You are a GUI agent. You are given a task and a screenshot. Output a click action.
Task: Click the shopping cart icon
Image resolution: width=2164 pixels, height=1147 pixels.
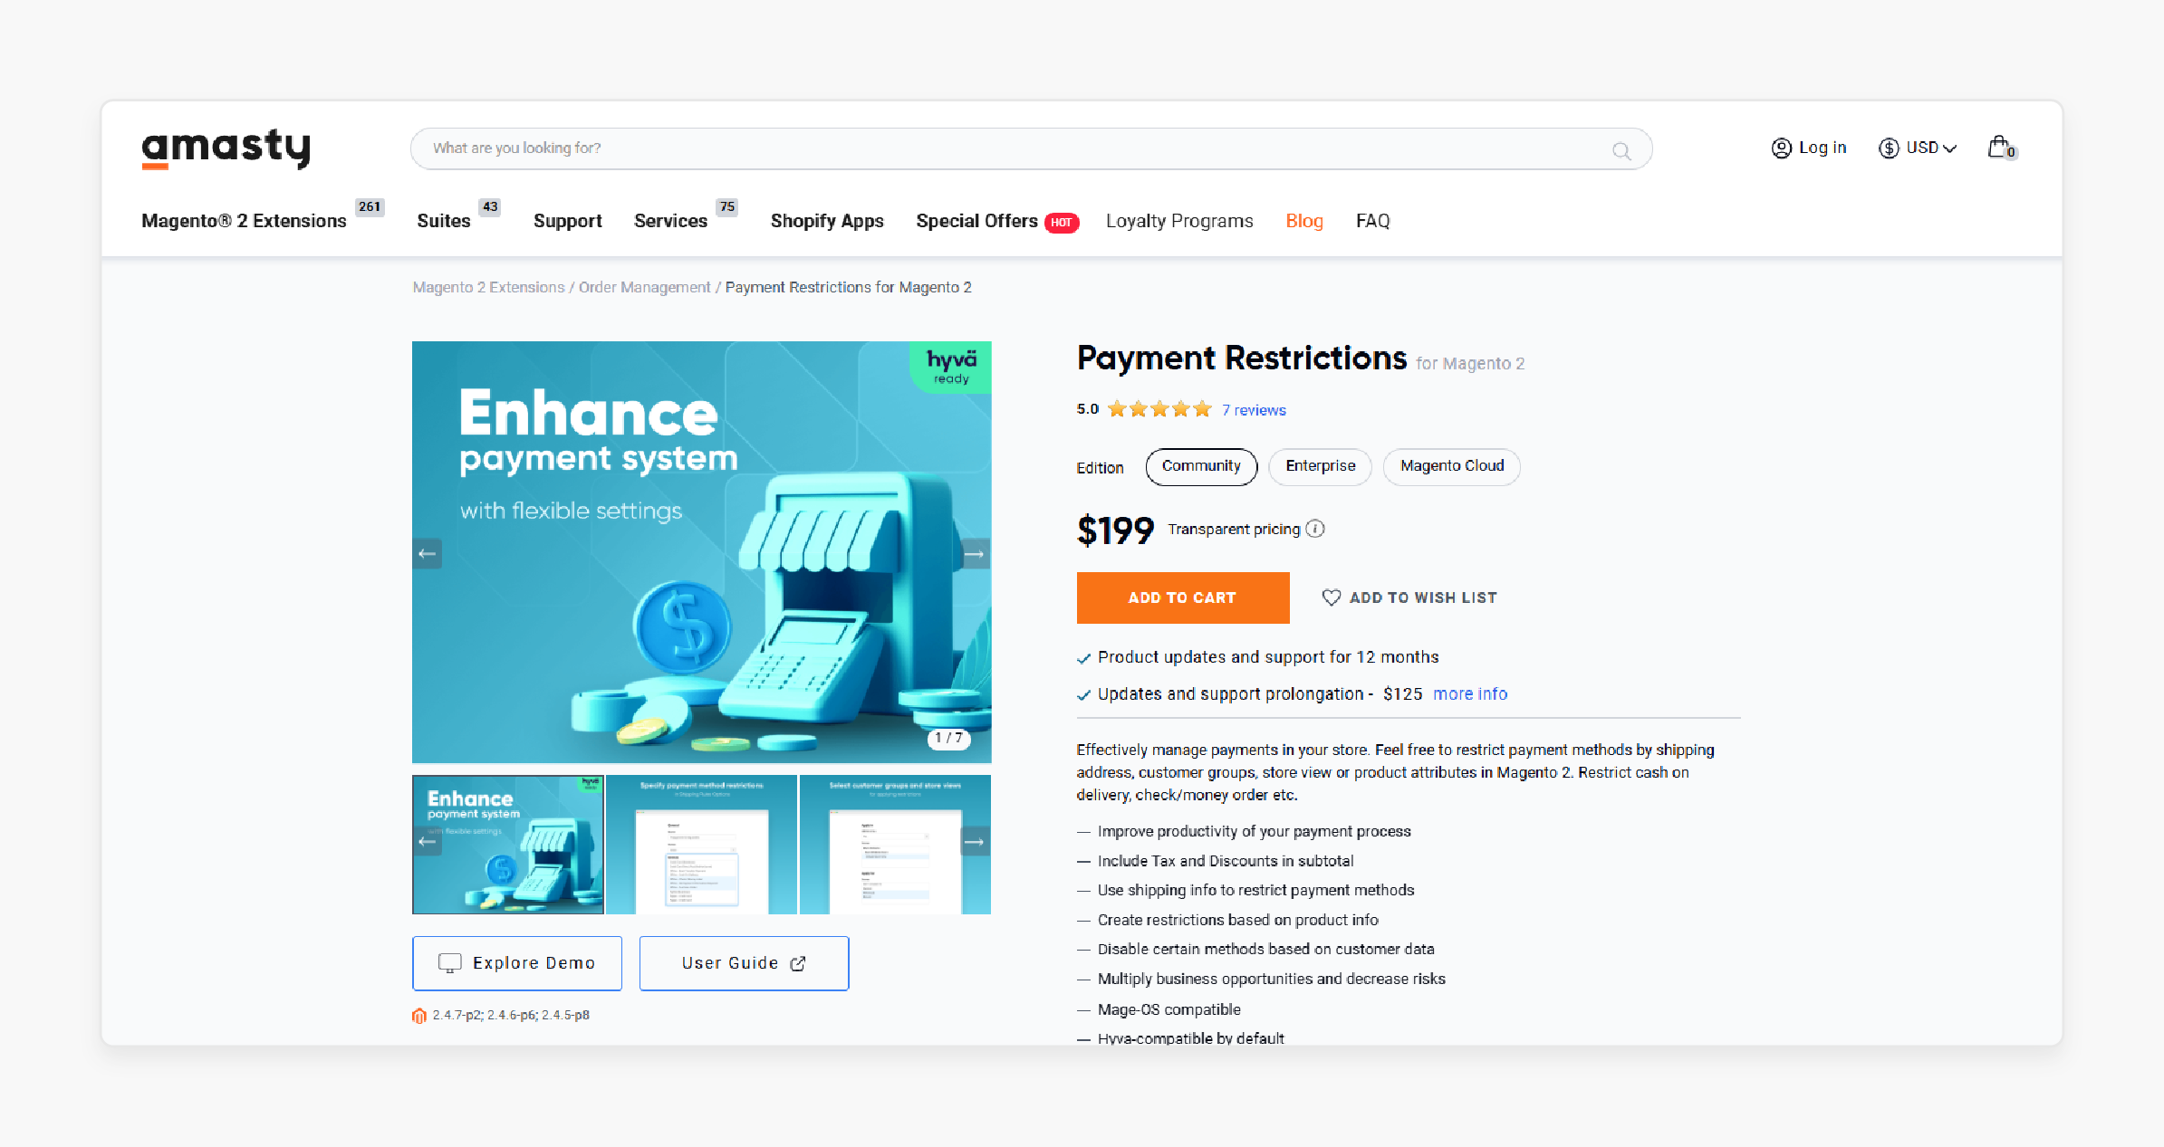[2002, 148]
